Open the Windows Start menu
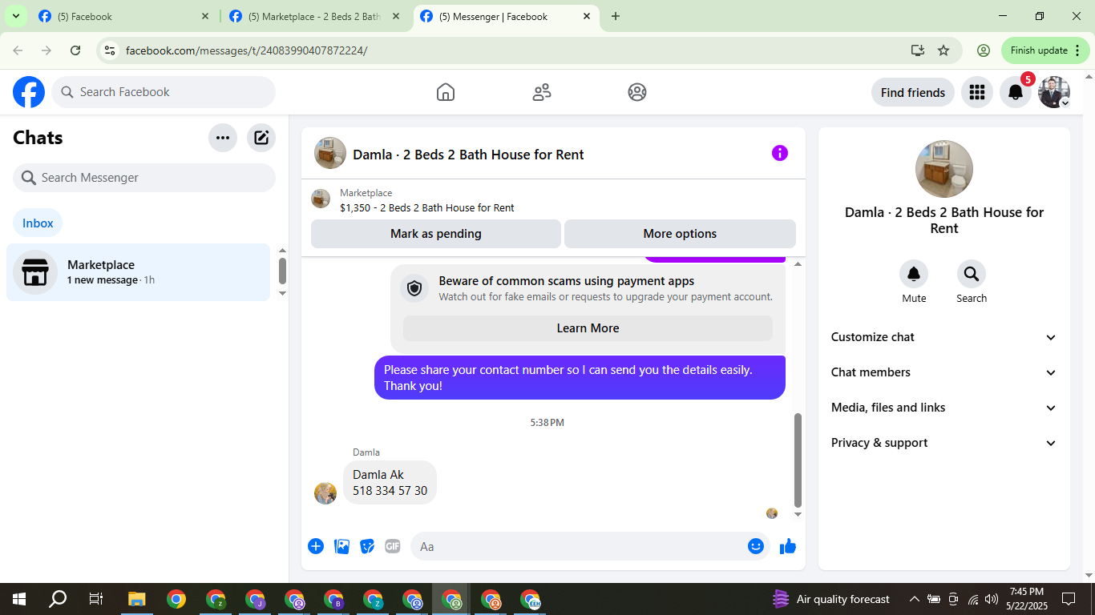 click(x=18, y=599)
